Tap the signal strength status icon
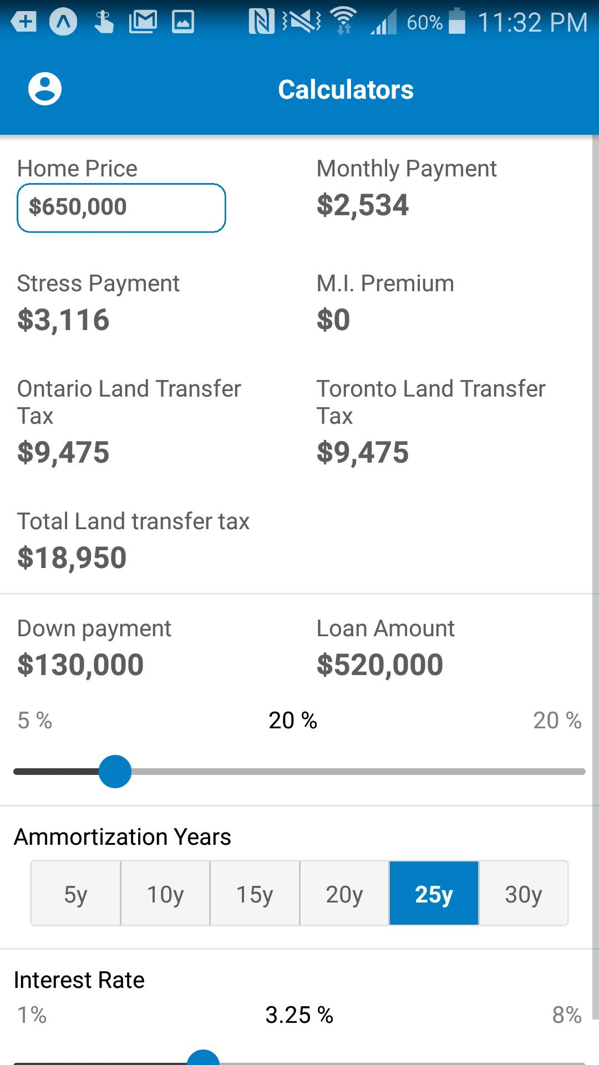Image resolution: width=599 pixels, height=1065 pixels. pyautogui.click(x=384, y=22)
